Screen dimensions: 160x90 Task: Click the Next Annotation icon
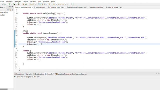tap(49, 4)
